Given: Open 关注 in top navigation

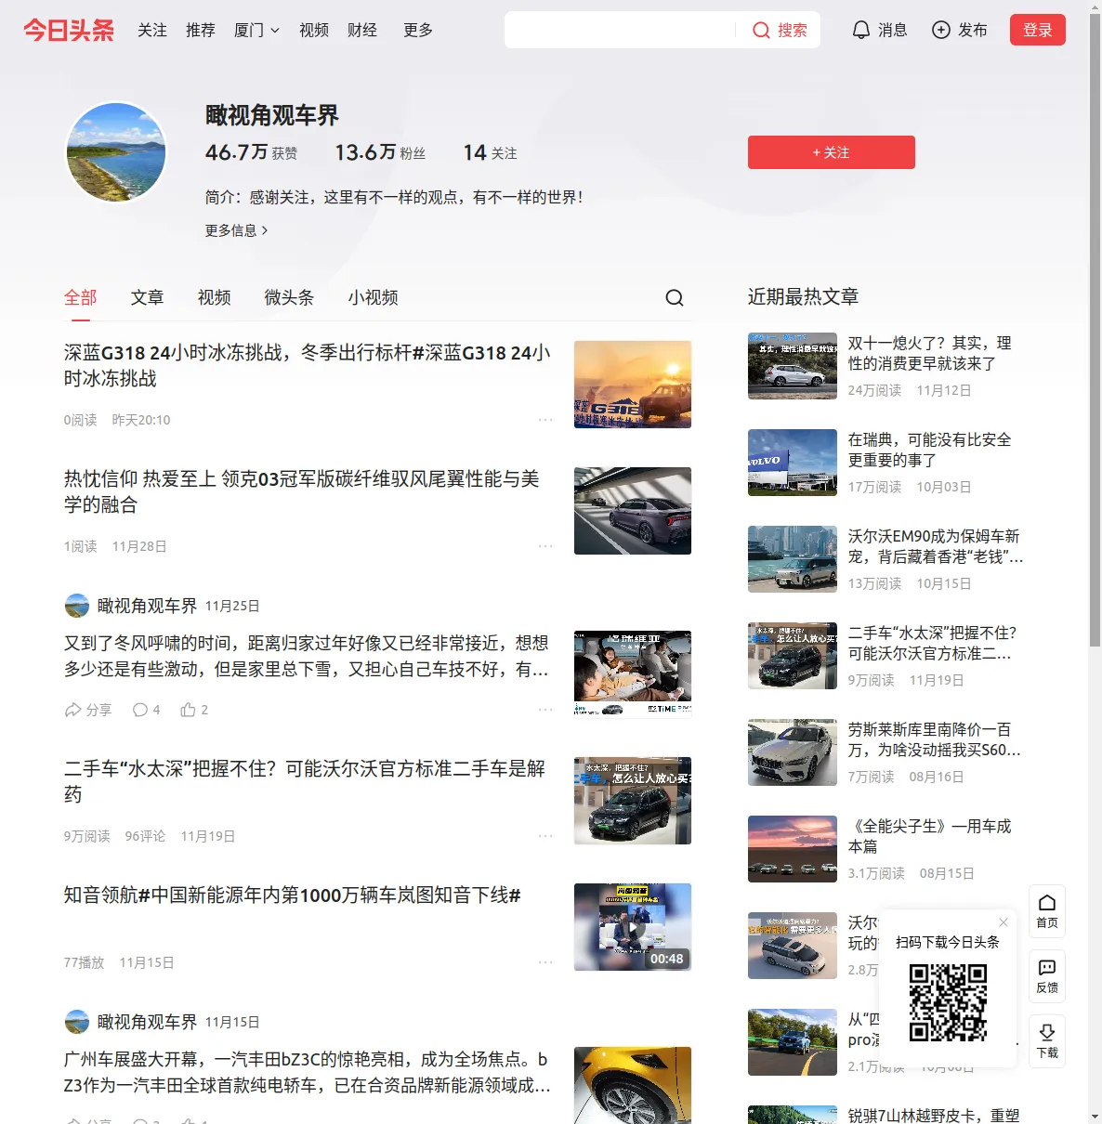Looking at the screenshot, I should pyautogui.click(x=152, y=31).
